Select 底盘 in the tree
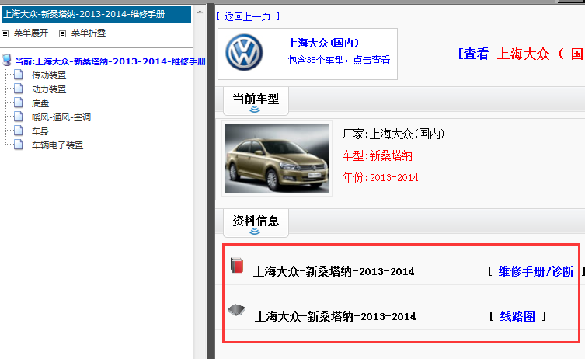The image size is (585, 359). 40,103
